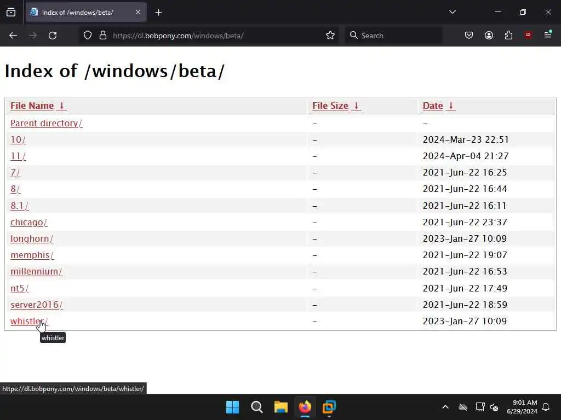Sort by File Size column header
Screen dimensions: 561x420
(330, 106)
